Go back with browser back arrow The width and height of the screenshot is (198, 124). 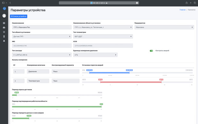(x=10, y=3)
